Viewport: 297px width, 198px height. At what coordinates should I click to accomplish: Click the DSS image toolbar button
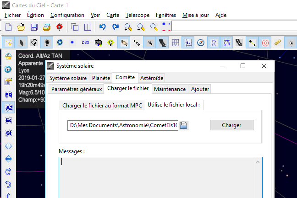85,43
